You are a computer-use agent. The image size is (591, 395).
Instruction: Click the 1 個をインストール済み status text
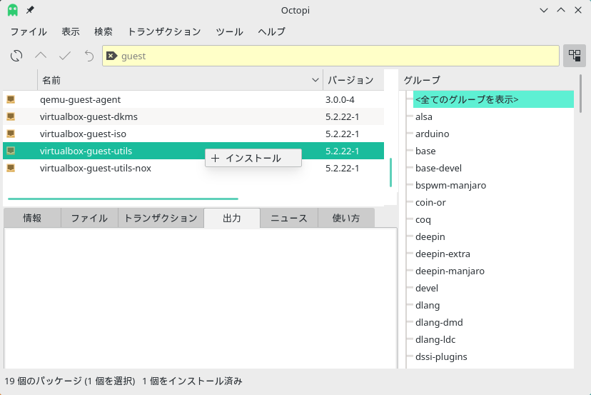(x=192, y=381)
